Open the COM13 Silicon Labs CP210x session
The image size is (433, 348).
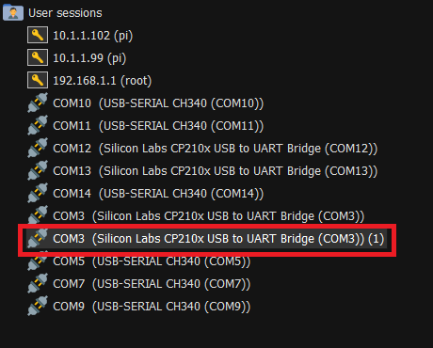pos(215,171)
